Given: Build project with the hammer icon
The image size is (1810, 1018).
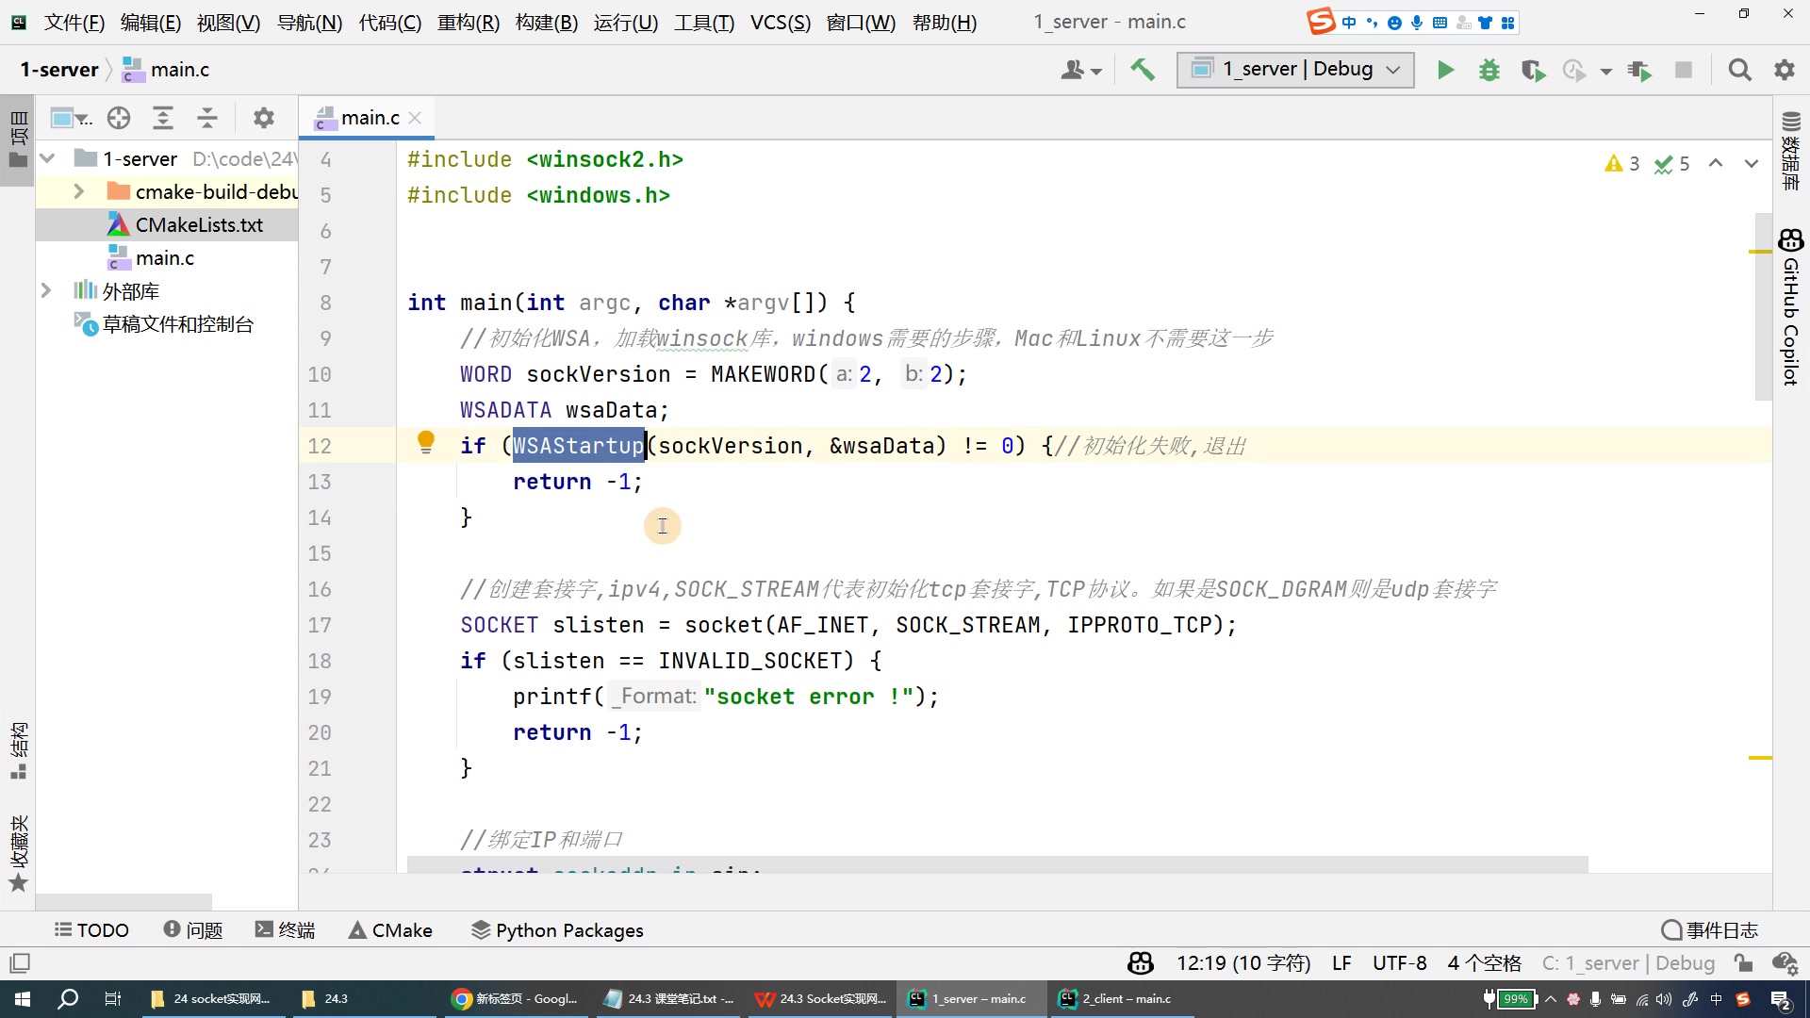Looking at the screenshot, I should point(1143,70).
